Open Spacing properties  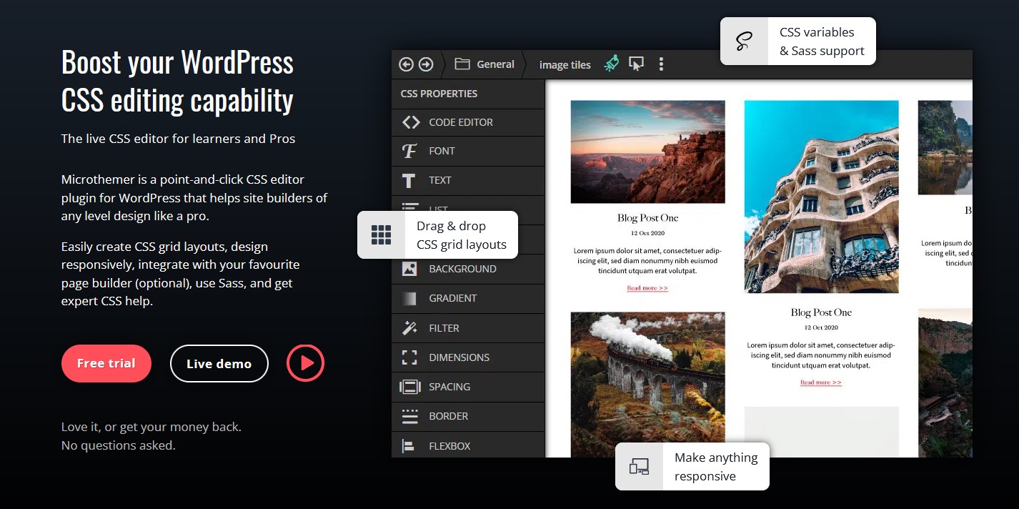(468, 387)
